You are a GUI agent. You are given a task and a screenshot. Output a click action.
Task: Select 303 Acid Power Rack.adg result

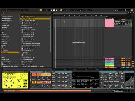click(x=29, y=29)
